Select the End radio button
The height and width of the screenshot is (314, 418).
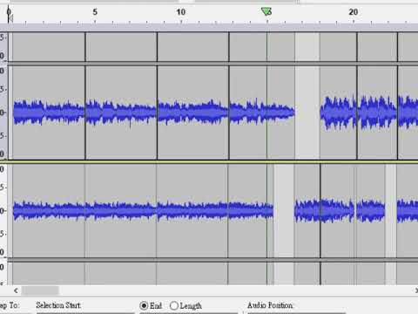[x=144, y=305]
